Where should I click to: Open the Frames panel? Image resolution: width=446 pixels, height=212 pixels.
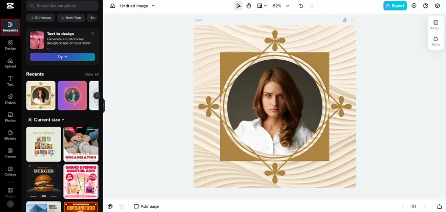point(10,153)
